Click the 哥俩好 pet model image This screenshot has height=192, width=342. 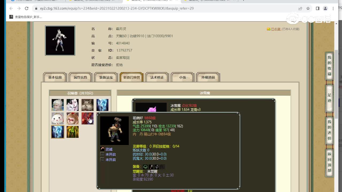(114, 130)
